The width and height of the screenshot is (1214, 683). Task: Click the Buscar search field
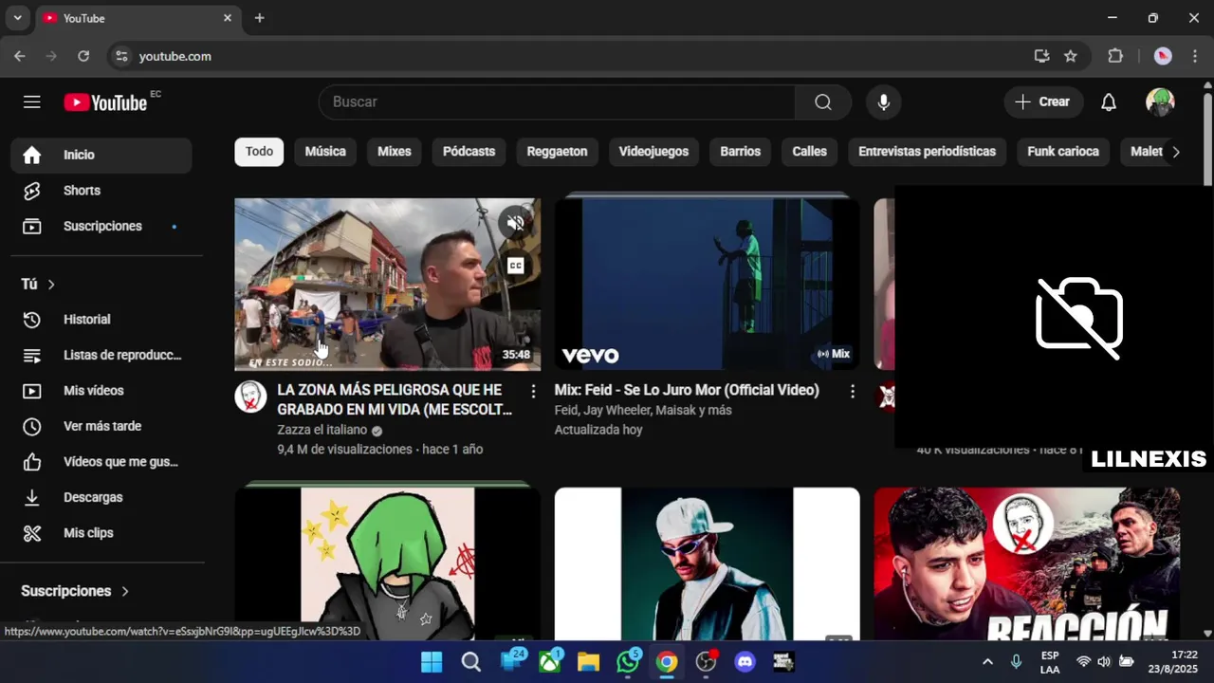point(557,102)
